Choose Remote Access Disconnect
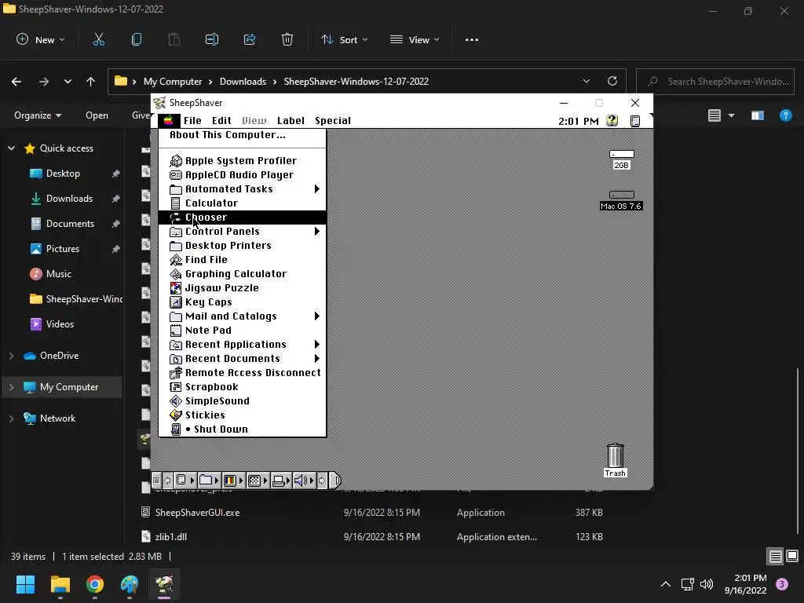 (242, 373)
